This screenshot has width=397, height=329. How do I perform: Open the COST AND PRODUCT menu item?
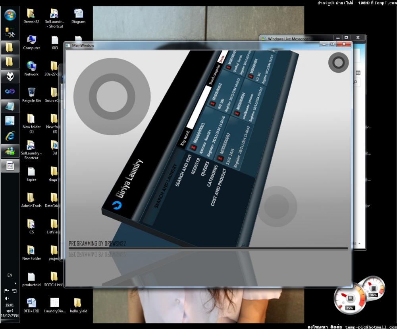pos(218,187)
